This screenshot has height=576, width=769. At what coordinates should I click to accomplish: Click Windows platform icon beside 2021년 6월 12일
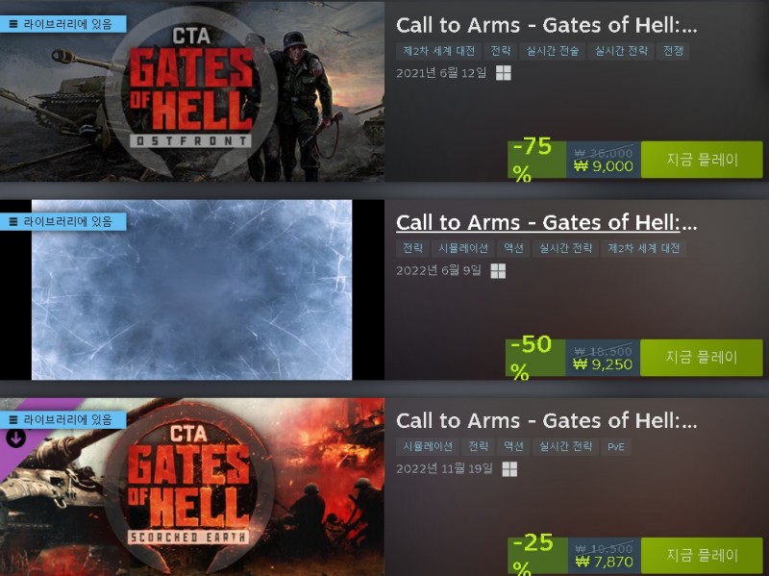pyautogui.click(x=503, y=73)
